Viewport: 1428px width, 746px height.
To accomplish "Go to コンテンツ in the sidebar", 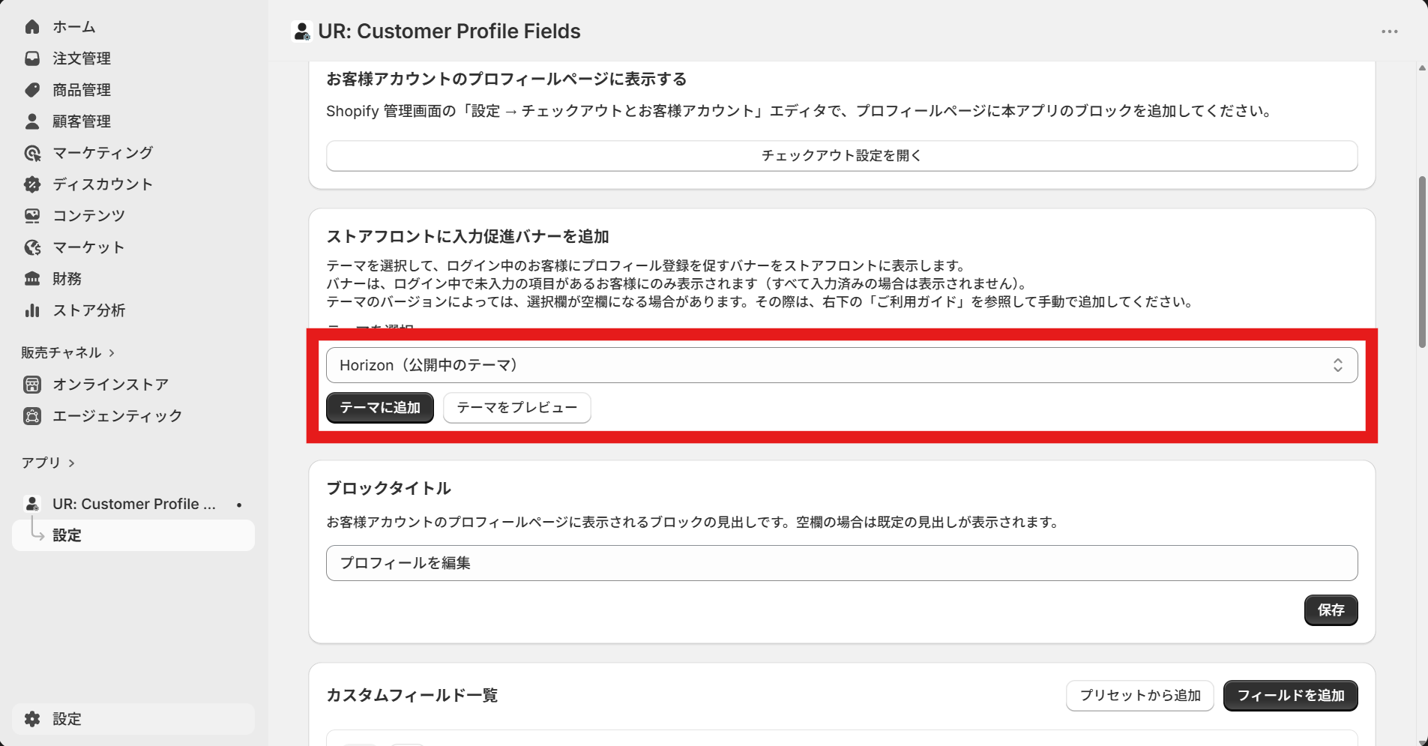I will 88,216.
